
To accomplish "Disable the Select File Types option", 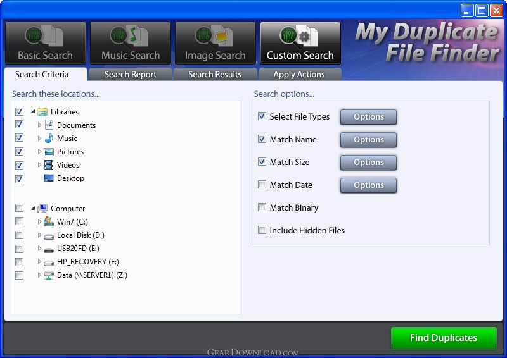I will (x=262, y=116).
